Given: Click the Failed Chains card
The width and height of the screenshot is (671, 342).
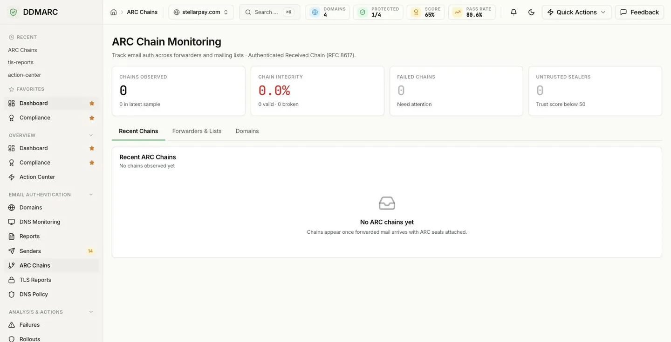Looking at the screenshot, I should (x=456, y=91).
